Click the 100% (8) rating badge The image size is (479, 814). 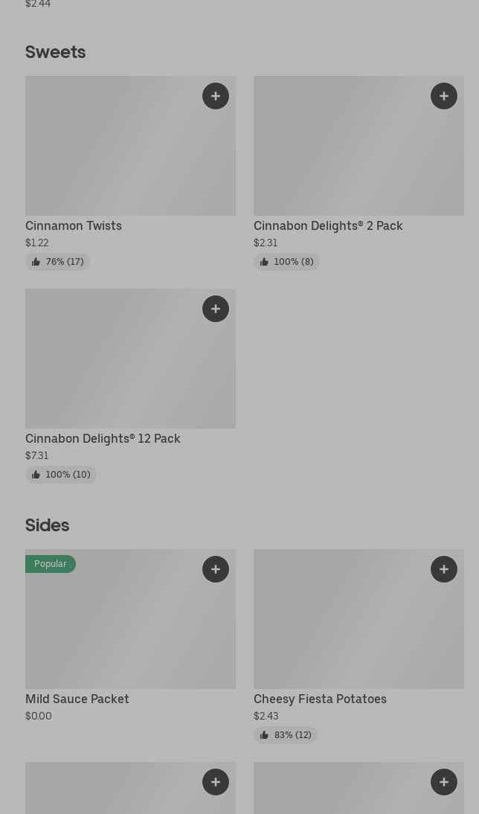click(x=286, y=262)
